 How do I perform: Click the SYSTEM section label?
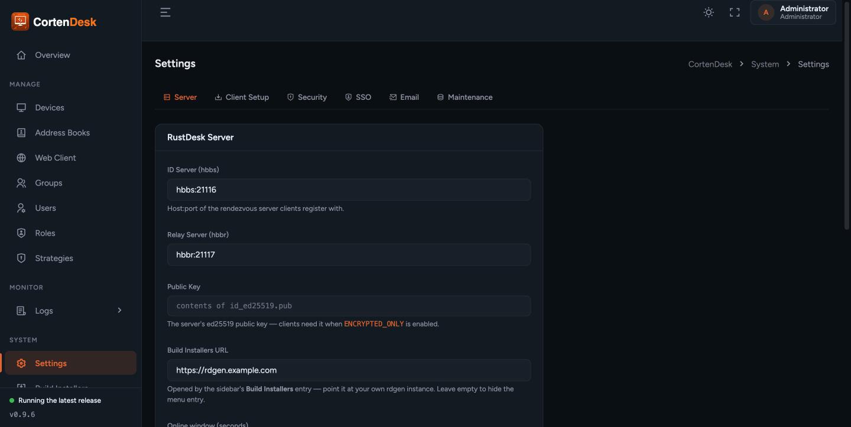(x=23, y=340)
